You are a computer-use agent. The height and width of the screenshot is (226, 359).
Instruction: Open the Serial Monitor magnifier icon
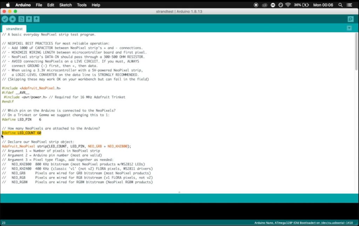click(350, 19)
